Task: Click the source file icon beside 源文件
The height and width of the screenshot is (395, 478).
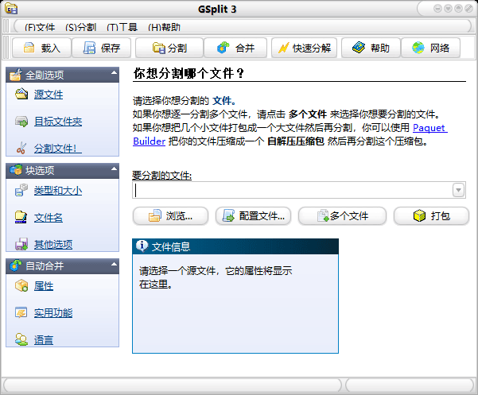Action: [x=21, y=94]
